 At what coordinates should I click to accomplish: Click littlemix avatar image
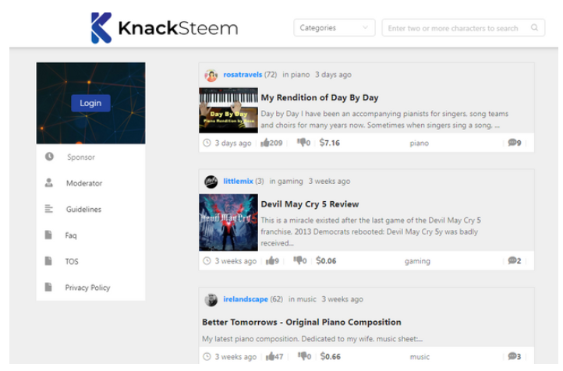click(211, 182)
